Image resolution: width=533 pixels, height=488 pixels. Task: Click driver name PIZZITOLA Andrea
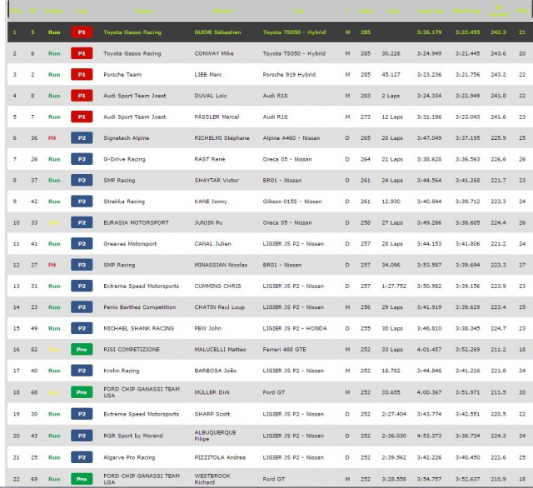pyautogui.click(x=220, y=457)
